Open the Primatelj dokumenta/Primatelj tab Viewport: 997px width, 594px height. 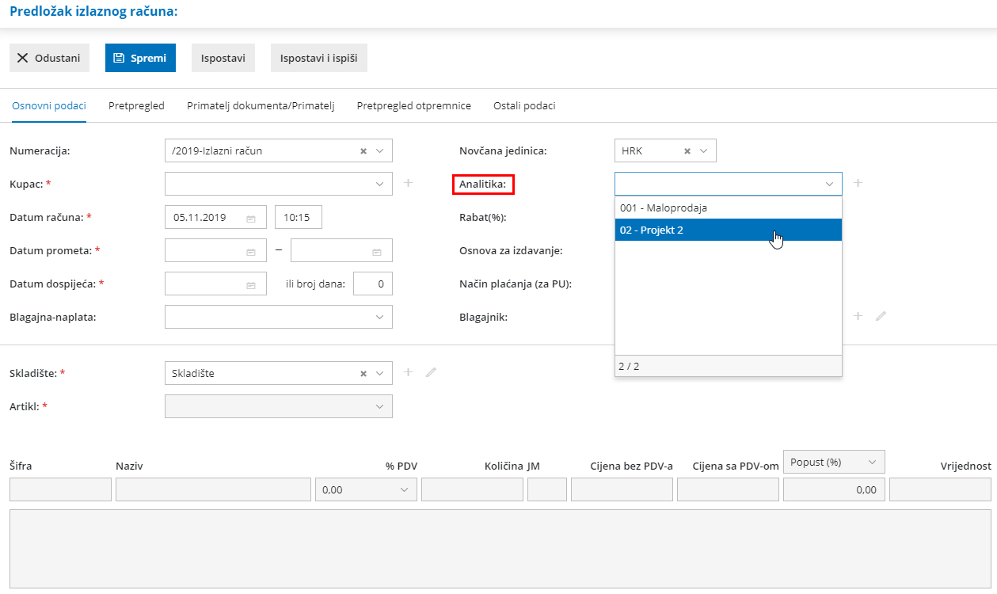[261, 105]
